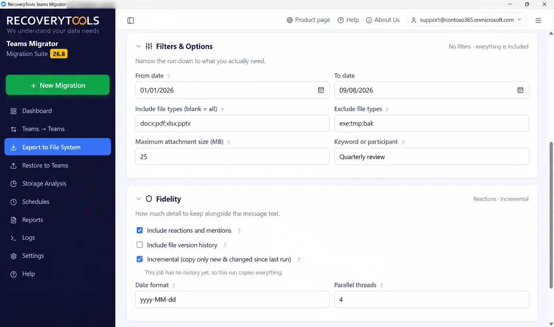554x327 pixels.
Task: Click 'No filters - everything is included' text
Action: click(488, 47)
